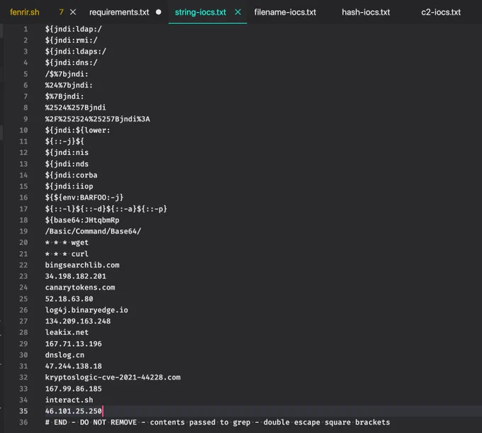Close the string-iocs.txt tab
482x433 pixels.
[238, 12]
